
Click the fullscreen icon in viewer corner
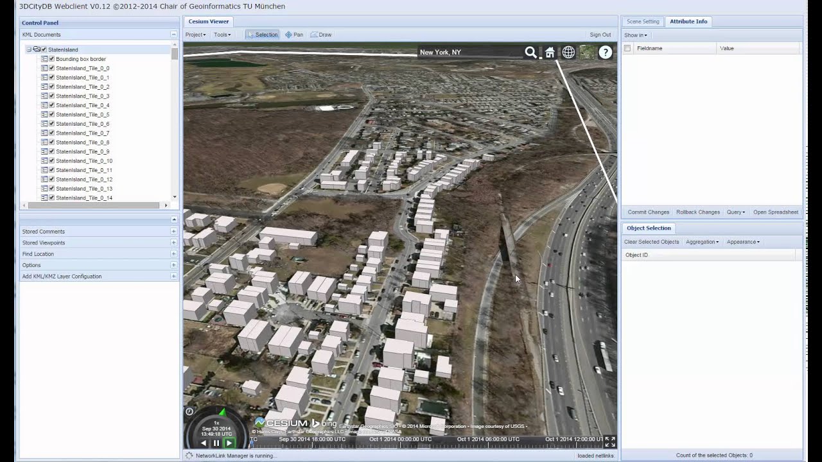[610, 441]
